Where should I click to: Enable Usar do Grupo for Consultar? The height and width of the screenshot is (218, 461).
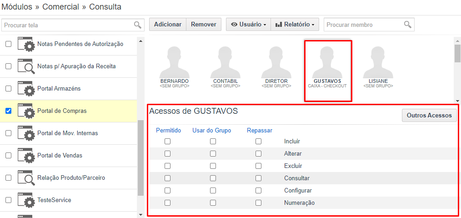pyautogui.click(x=213, y=178)
